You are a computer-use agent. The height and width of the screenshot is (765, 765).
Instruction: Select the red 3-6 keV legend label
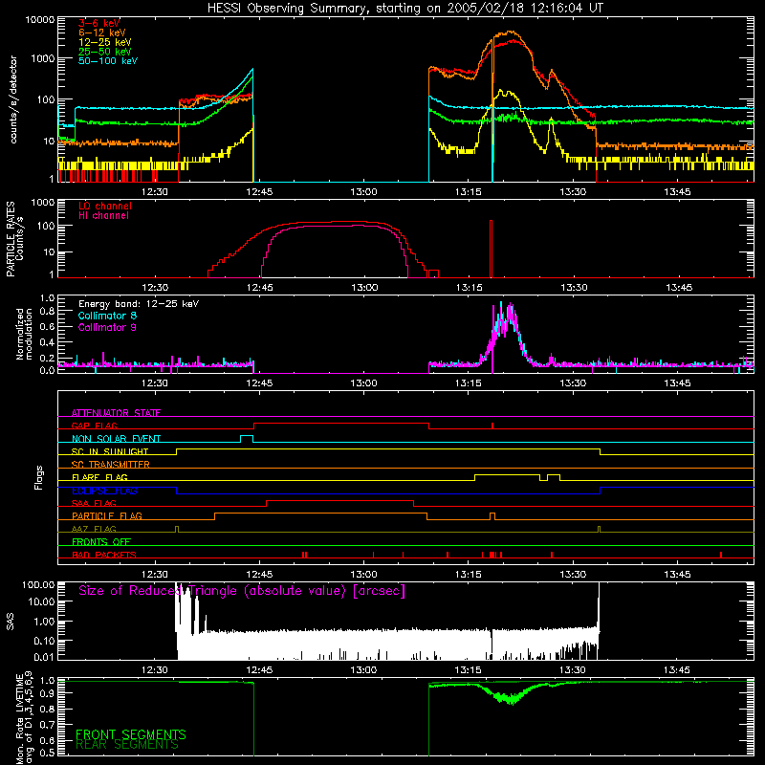tap(99, 23)
